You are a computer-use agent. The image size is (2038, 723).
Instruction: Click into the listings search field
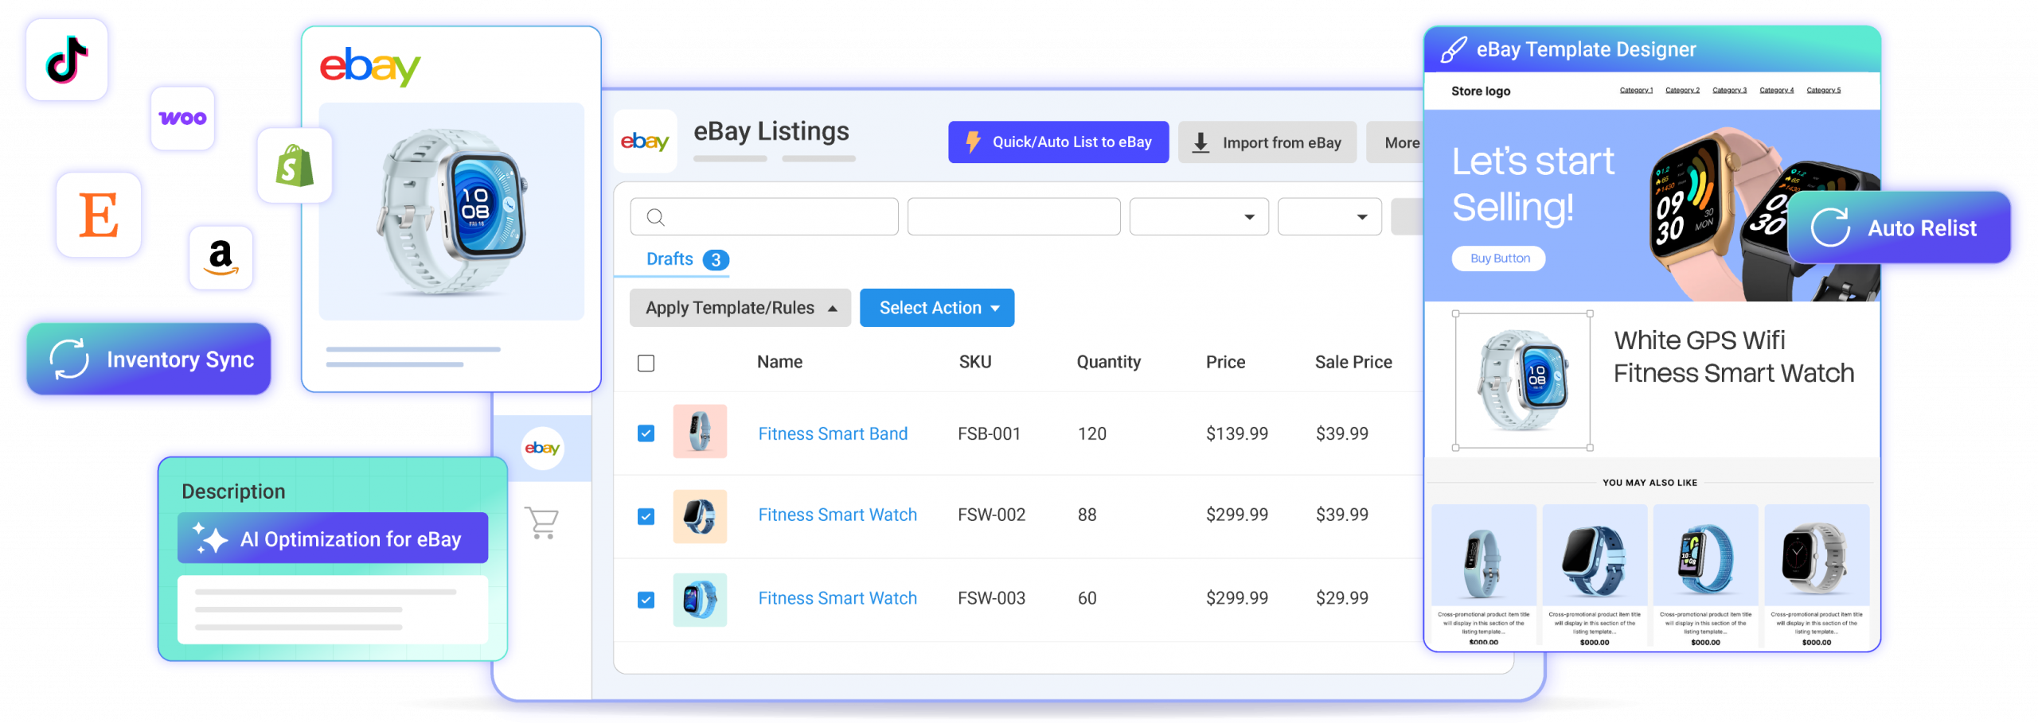[764, 217]
